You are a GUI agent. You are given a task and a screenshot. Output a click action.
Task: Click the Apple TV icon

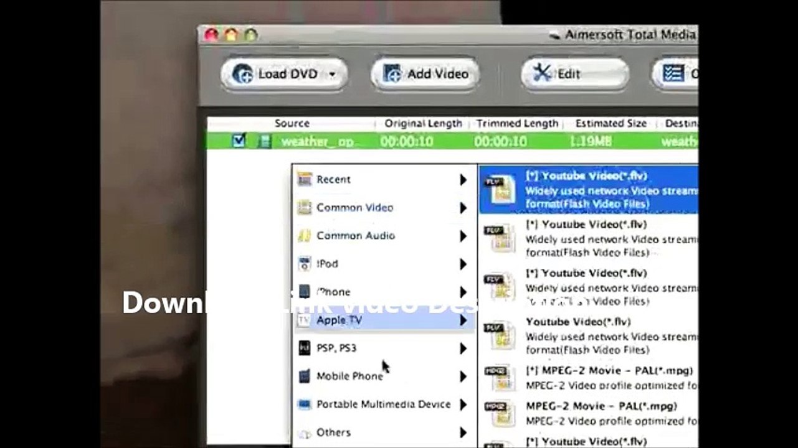coord(304,320)
